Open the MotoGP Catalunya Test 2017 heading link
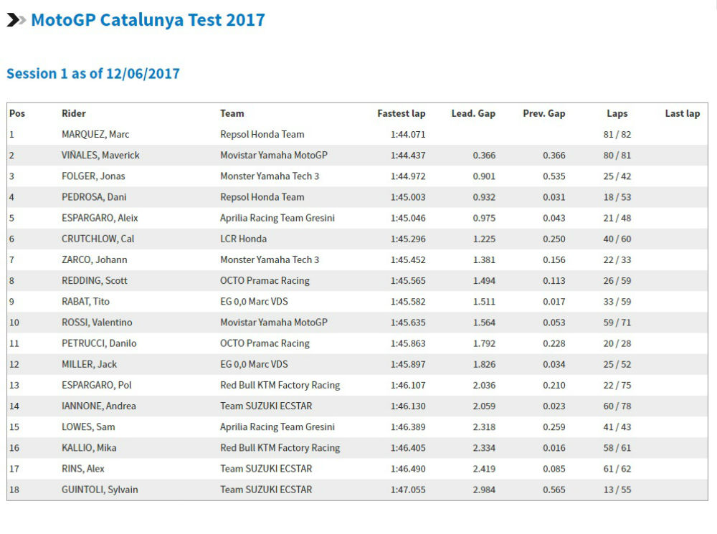 [148, 20]
